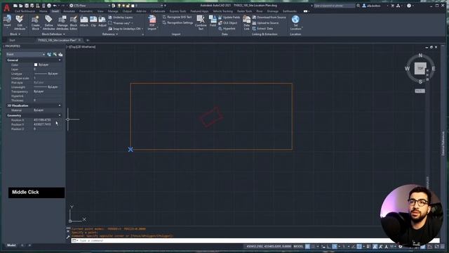Open Define Attributes tool
The width and height of the screenshot is (449, 253).
point(48,22)
